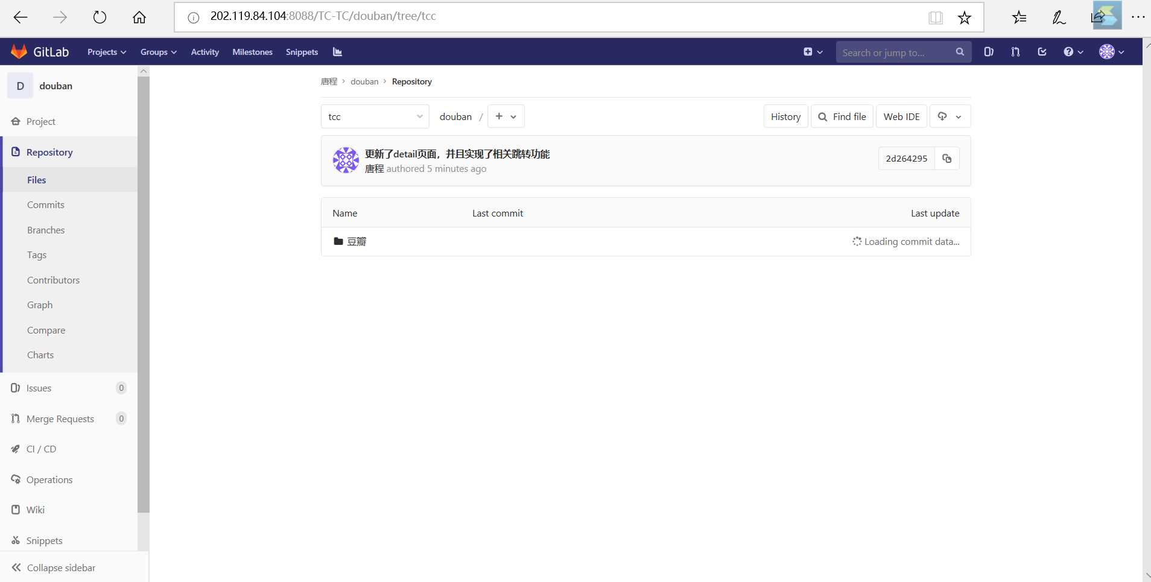
Task: Open the Issues icon in top navbar
Action: point(989,52)
